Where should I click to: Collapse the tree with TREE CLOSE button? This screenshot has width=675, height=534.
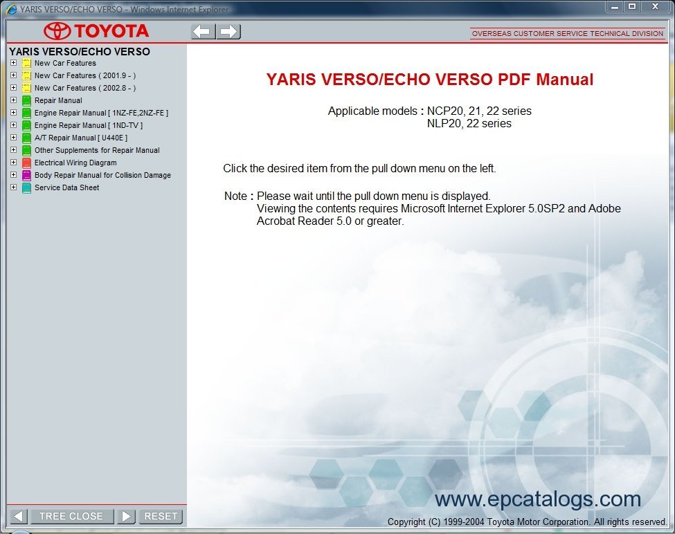[x=71, y=517]
